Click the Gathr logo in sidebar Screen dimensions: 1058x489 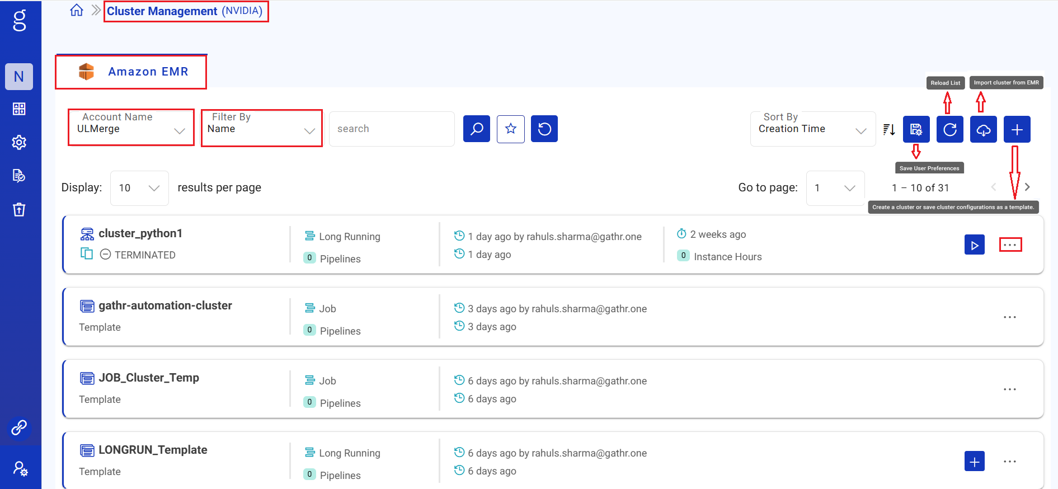(x=20, y=21)
